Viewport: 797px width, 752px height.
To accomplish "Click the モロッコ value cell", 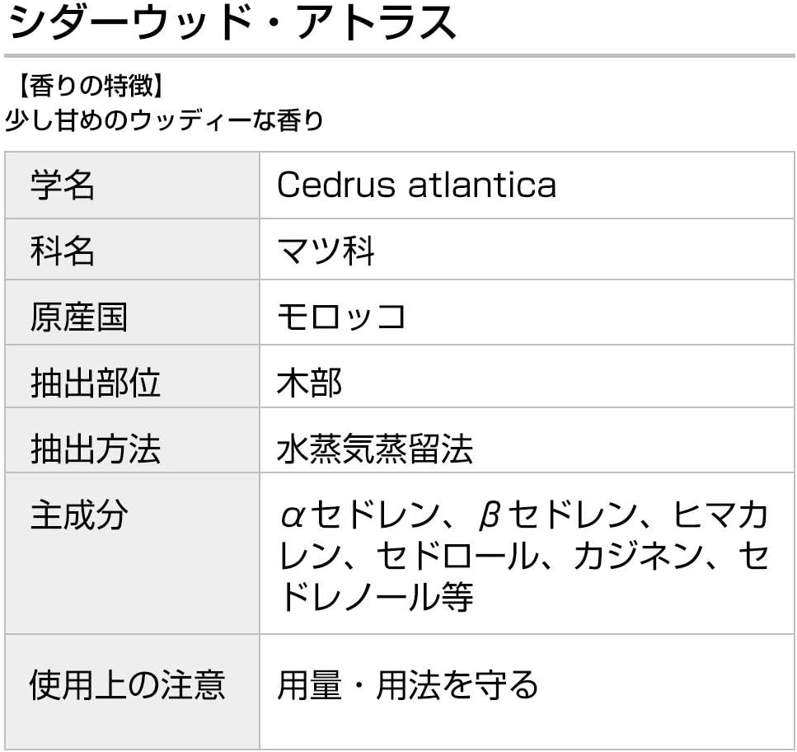I will click(527, 313).
